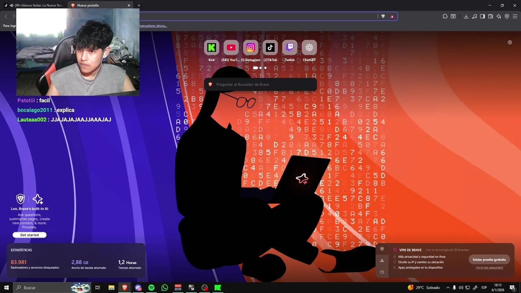Open Discord from the taskbar
Screen dimensions: 521x293
138,288
